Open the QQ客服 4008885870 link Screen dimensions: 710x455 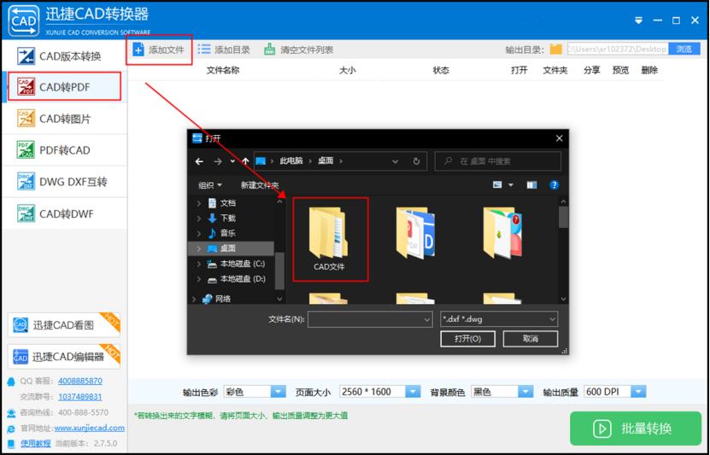pyautogui.click(x=80, y=381)
